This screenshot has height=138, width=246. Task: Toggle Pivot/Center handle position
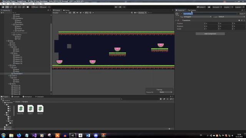[35, 7]
